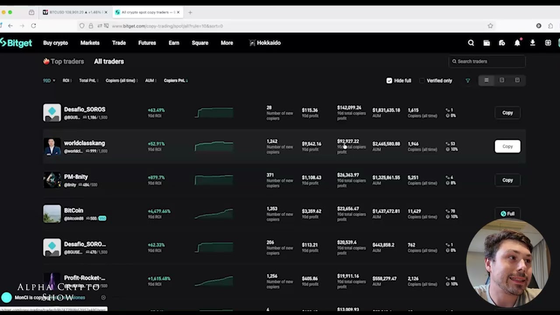Open the More menu

227,43
